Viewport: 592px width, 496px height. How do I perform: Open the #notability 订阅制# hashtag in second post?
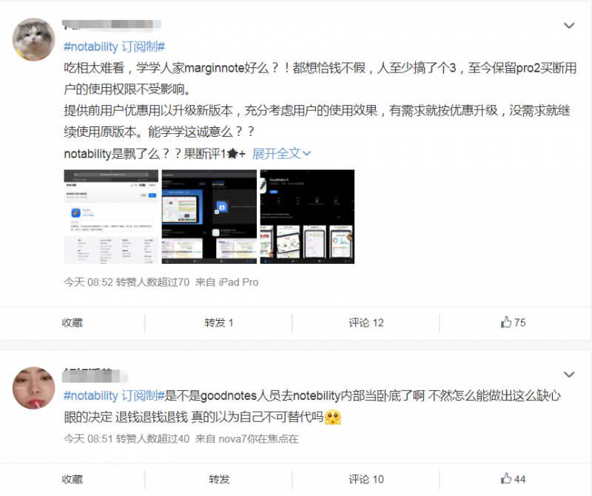(x=115, y=395)
